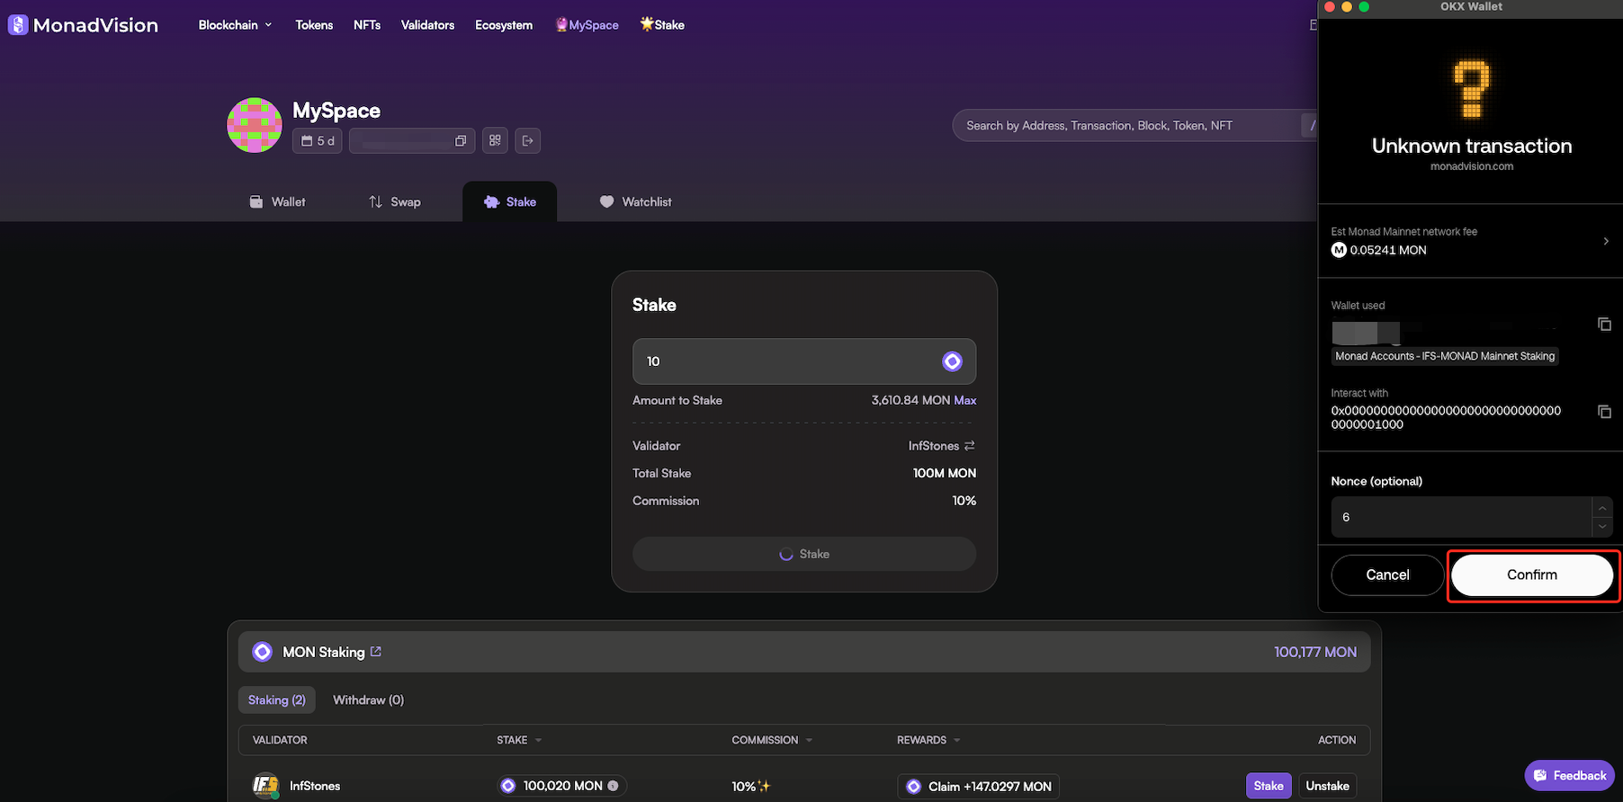The height and width of the screenshot is (802, 1623).
Task: Click the monadvision.com origin text
Action: coord(1472,166)
